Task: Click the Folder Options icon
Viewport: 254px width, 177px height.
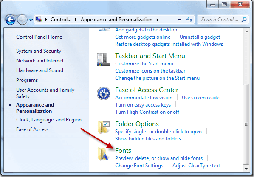Action: point(104,127)
